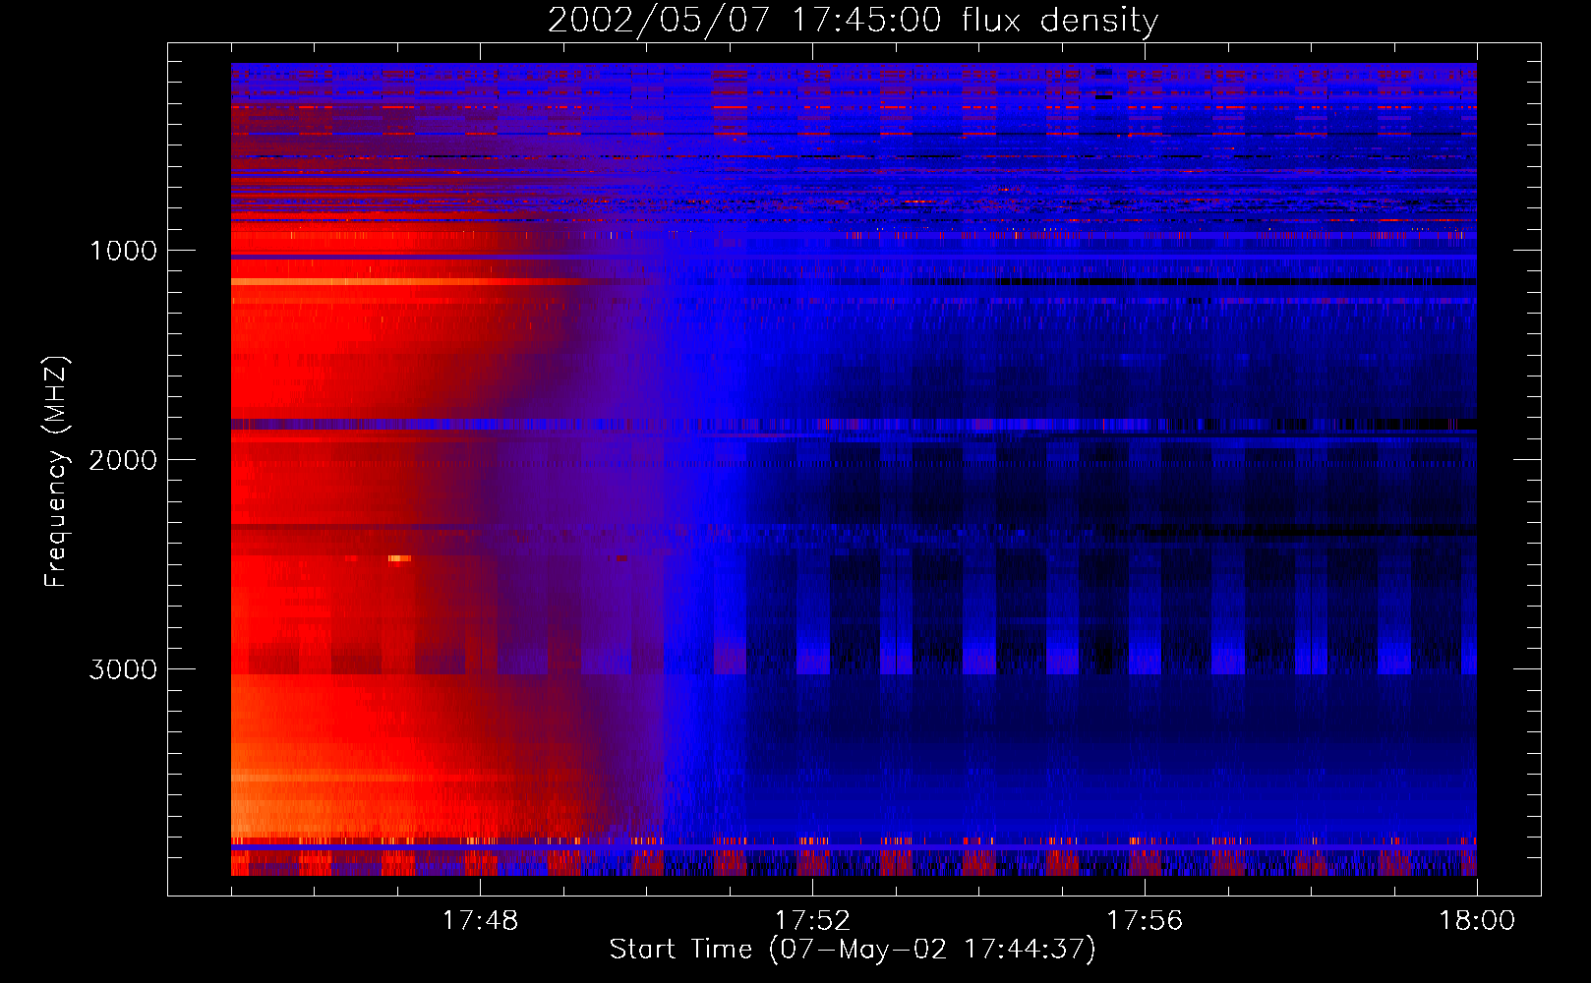1591x983 pixels.
Task: Click the 2000 frequency tick label
Action: (x=123, y=460)
